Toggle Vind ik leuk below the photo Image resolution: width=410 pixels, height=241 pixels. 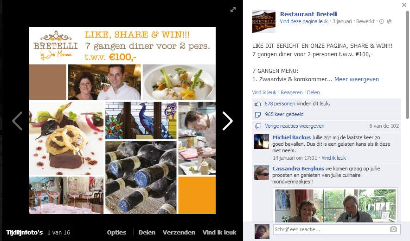[x=219, y=232]
